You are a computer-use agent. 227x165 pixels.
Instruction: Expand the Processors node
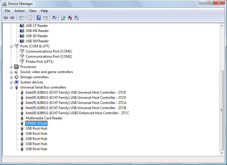pos(11,67)
